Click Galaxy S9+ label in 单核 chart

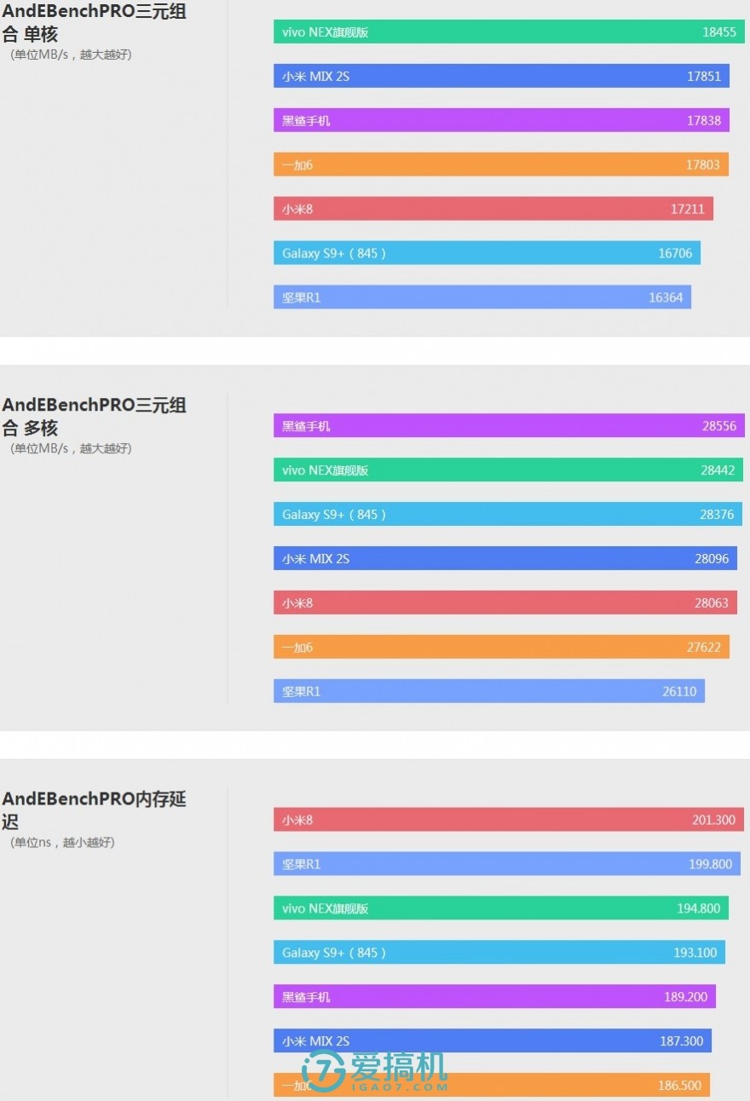click(334, 253)
